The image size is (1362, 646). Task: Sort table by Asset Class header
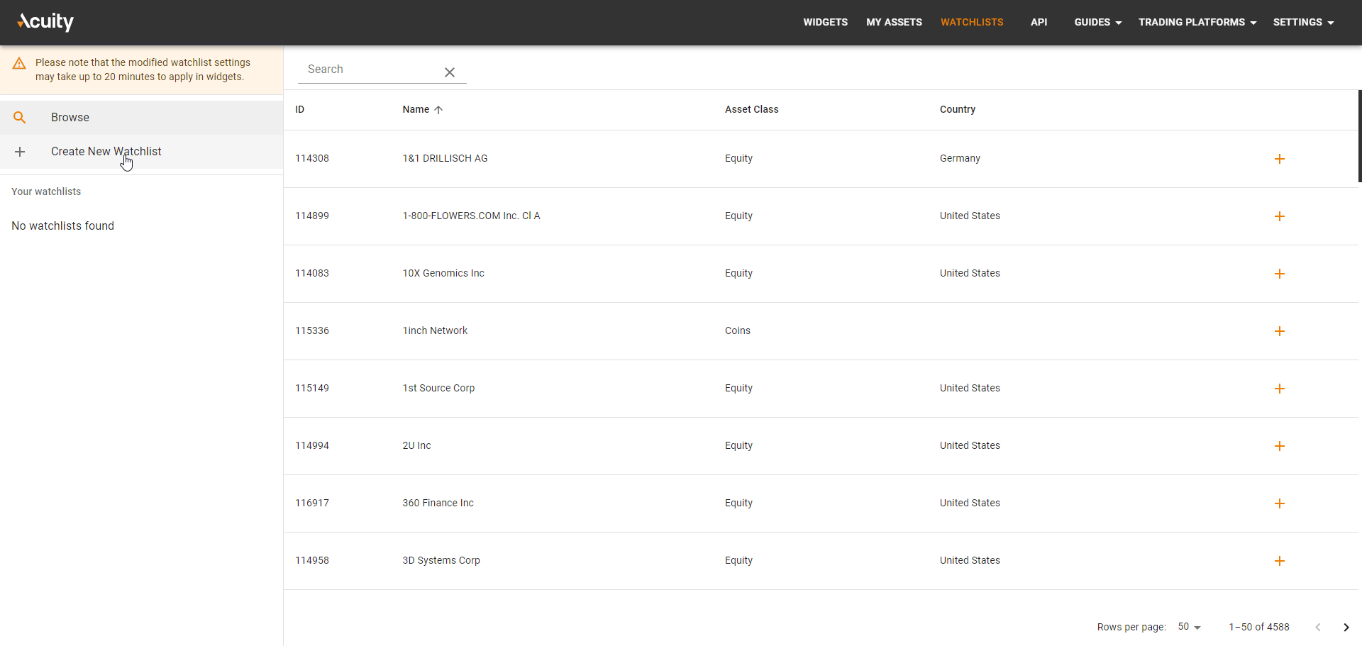751,109
